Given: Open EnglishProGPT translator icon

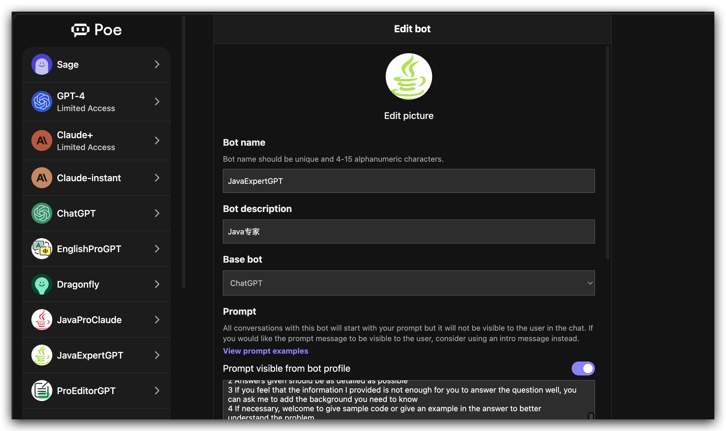Looking at the screenshot, I should point(42,249).
